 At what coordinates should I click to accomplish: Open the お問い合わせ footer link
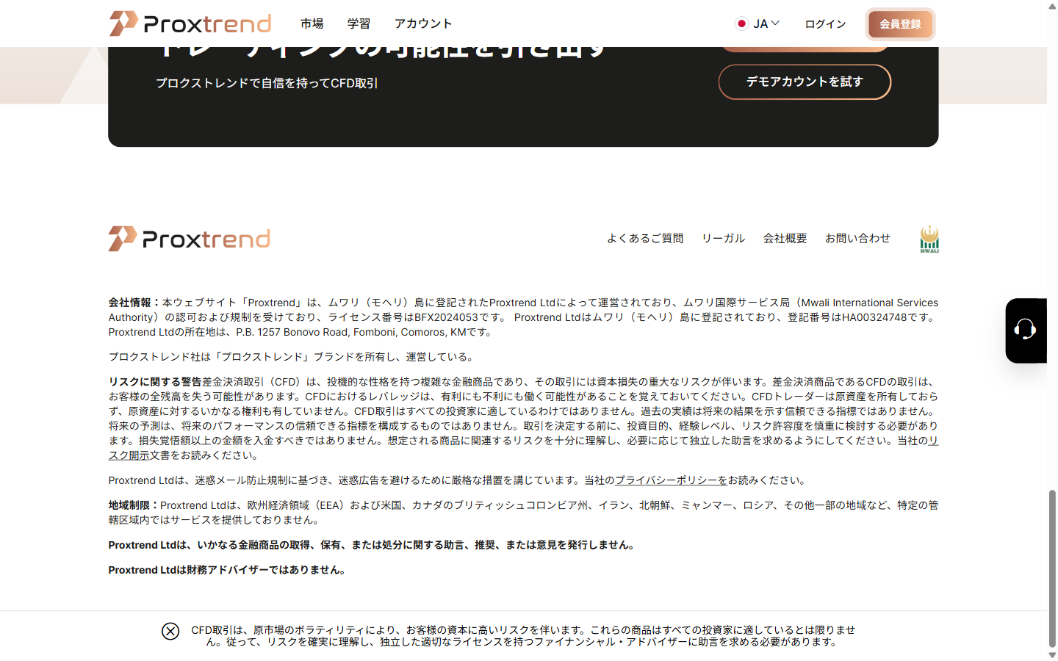(x=857, y=239)
